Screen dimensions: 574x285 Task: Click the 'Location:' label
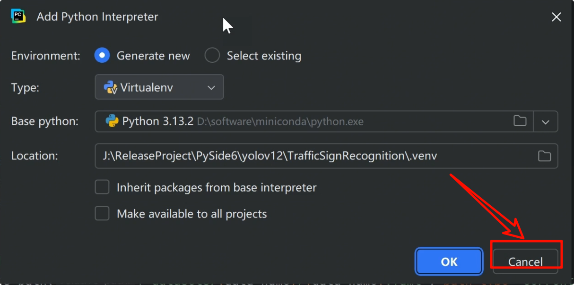(x=35, y=156)
